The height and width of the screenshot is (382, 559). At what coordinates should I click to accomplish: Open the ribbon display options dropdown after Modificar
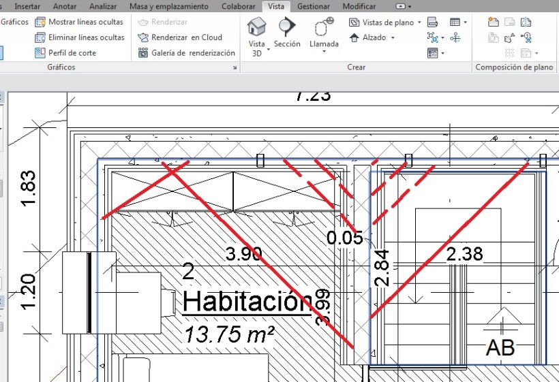click(x=409, y=6)
